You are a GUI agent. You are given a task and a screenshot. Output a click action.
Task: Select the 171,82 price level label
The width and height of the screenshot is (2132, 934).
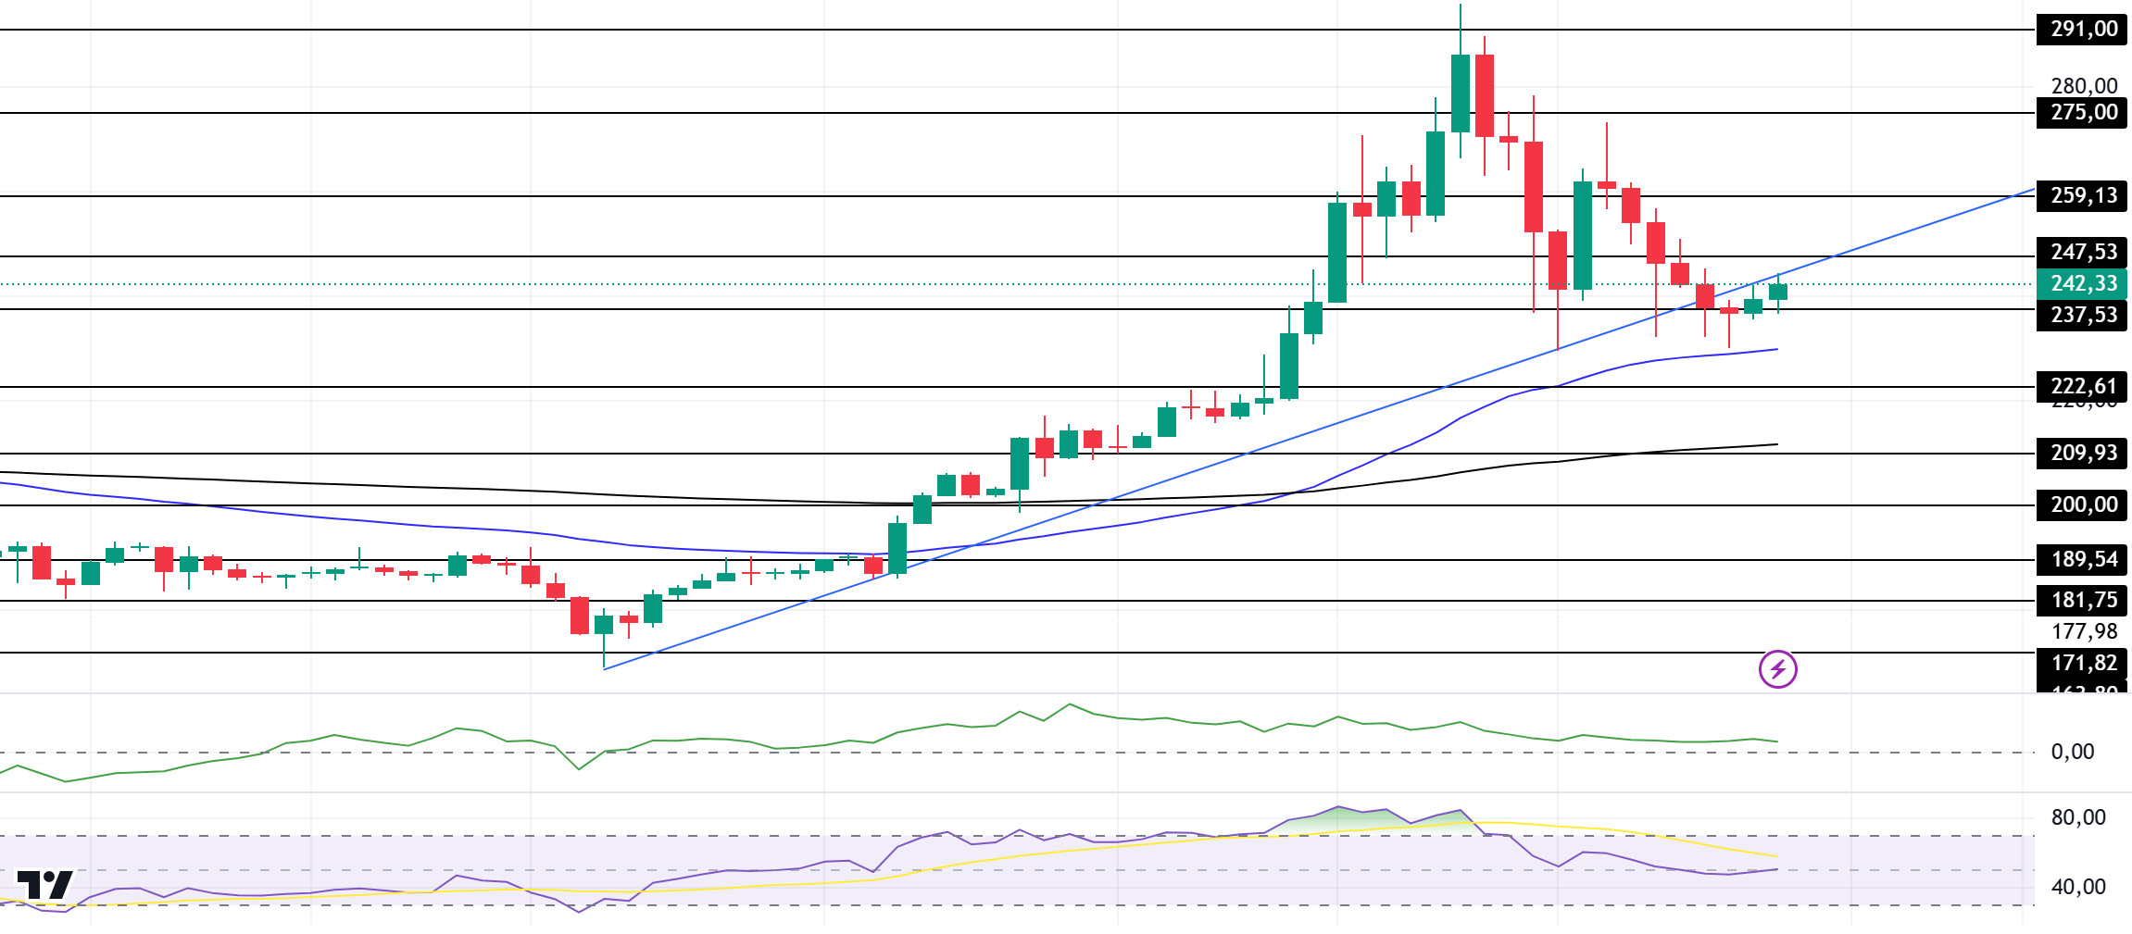point(2082,663)
